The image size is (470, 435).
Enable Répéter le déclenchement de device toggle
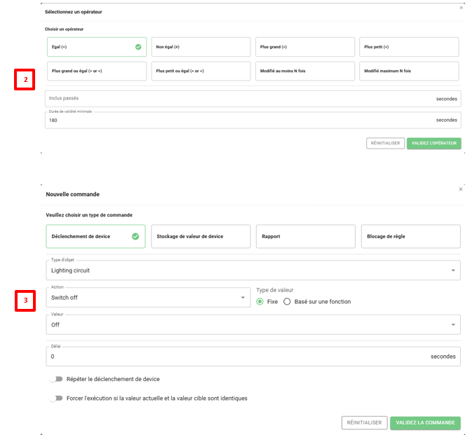[x=56, y=379]
